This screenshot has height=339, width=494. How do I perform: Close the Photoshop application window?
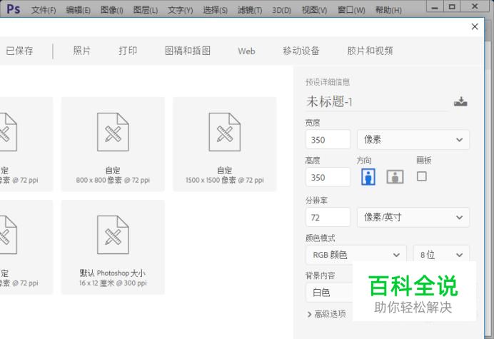475,6
